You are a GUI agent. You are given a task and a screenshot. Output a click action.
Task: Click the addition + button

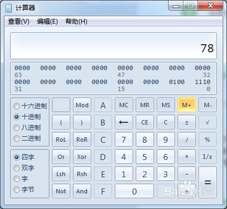187,191
